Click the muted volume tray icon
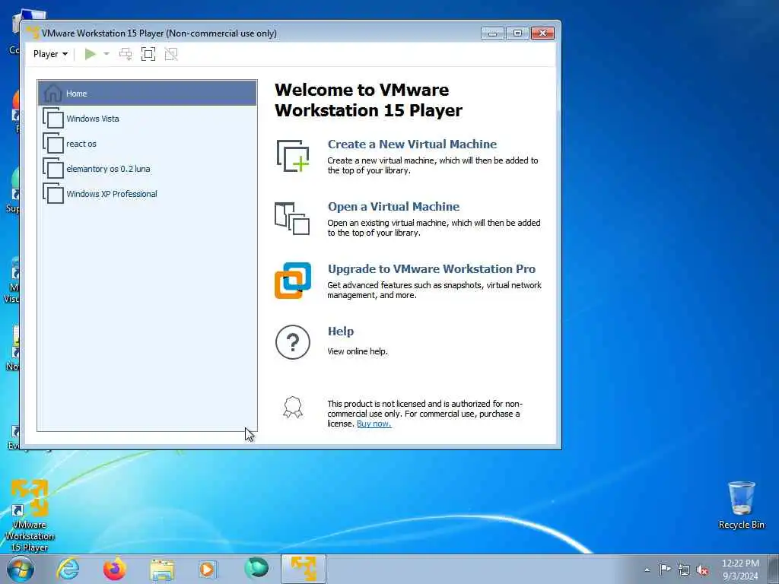Image resolution: width=779 pixels, height=584 pixels. [x=702, y=570]
